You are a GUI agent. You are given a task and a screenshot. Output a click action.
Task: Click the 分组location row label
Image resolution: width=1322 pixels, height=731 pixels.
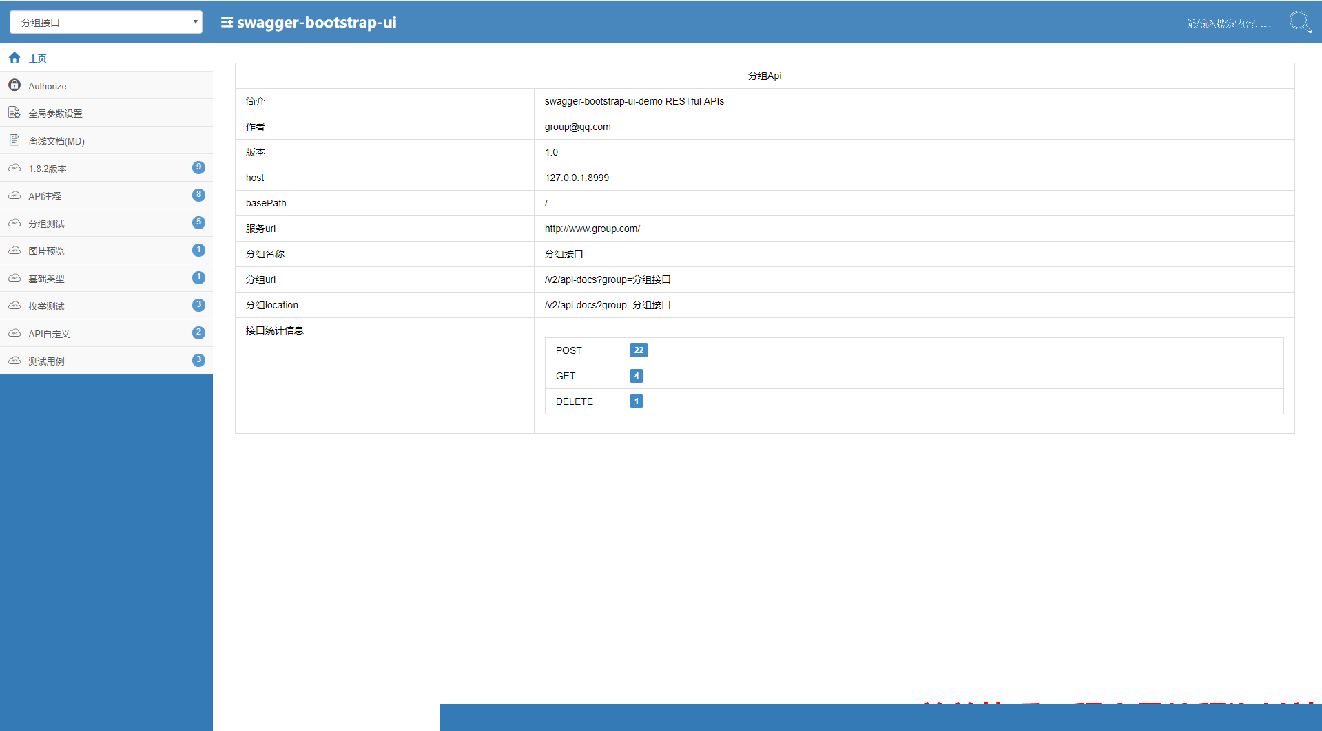[x=272, y=305]
